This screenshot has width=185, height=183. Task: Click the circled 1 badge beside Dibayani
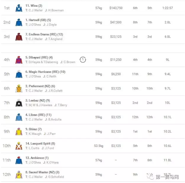[83, 60]
